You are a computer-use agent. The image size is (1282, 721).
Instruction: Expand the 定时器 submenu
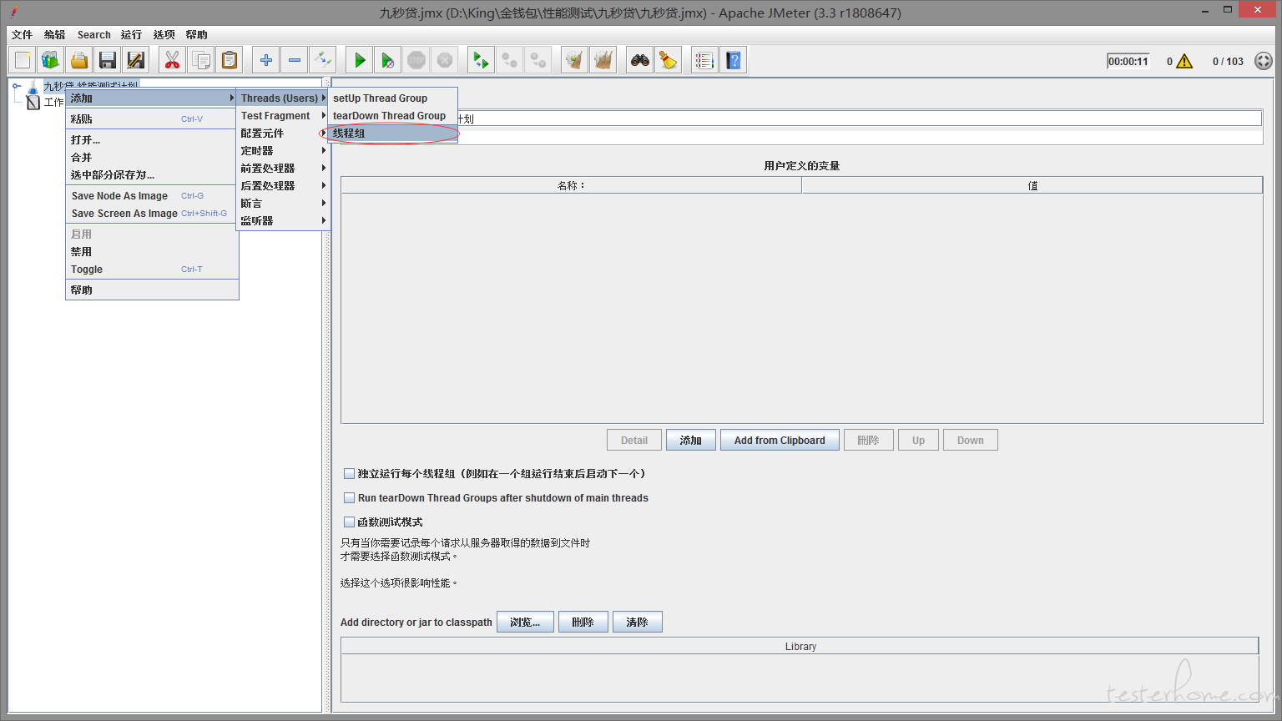coord(283,150)
